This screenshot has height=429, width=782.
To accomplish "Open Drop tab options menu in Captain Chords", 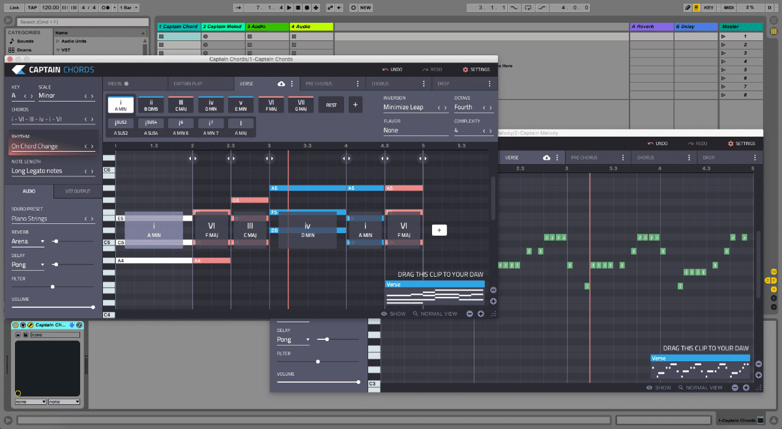I will [x=489, y=84].
